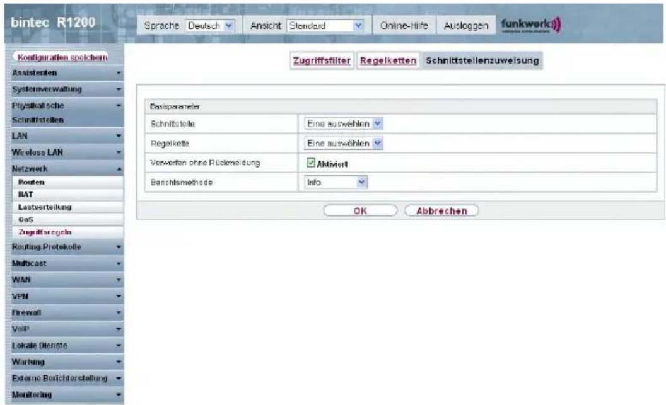The width and height of the screenshot is (666, 405).
Task: Open the Sprache language dropdown
Action: click(210, 26)
